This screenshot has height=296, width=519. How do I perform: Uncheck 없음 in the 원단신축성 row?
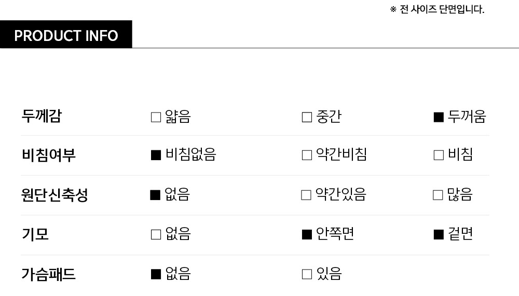coord(155,195)
